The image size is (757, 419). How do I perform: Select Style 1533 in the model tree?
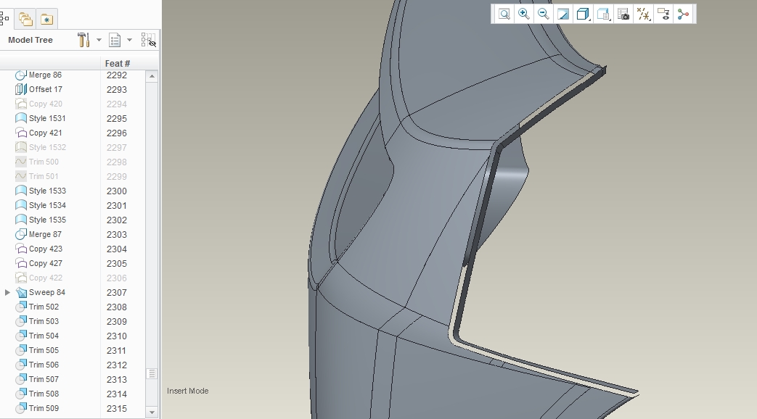pos(47,191)
